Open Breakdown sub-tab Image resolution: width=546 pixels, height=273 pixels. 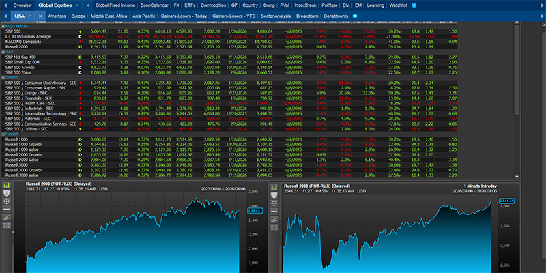[308, 16]
